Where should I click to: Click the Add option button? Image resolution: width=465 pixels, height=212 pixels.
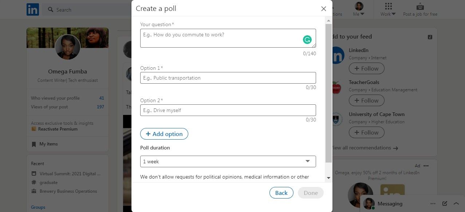[x=164, y=134]
